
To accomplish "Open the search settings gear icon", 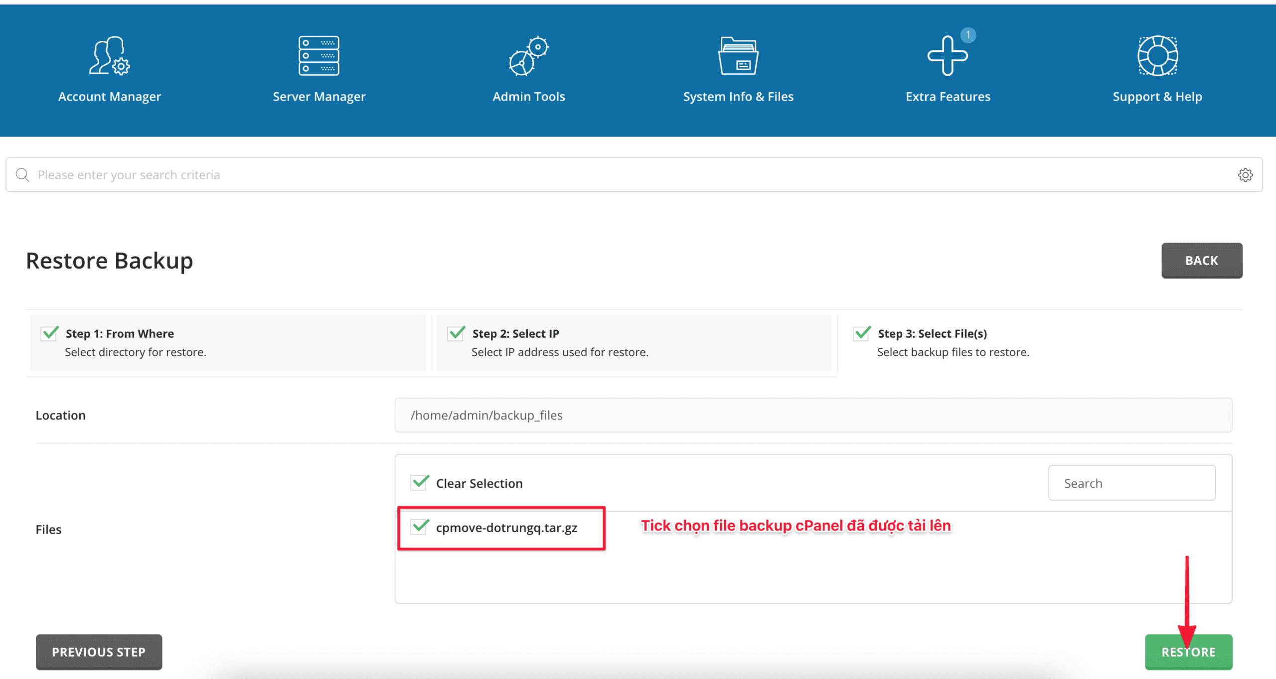I will 1245,175.
